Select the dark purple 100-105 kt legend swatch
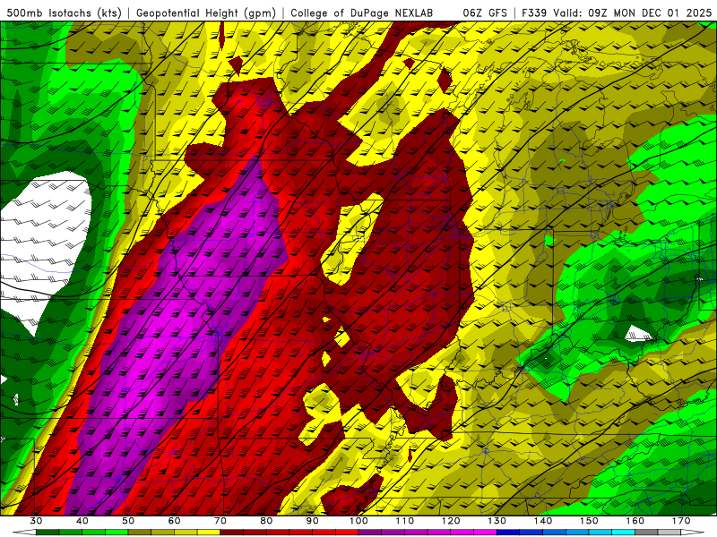This screenshot has height=537, width=717. [x=370, y=533]
